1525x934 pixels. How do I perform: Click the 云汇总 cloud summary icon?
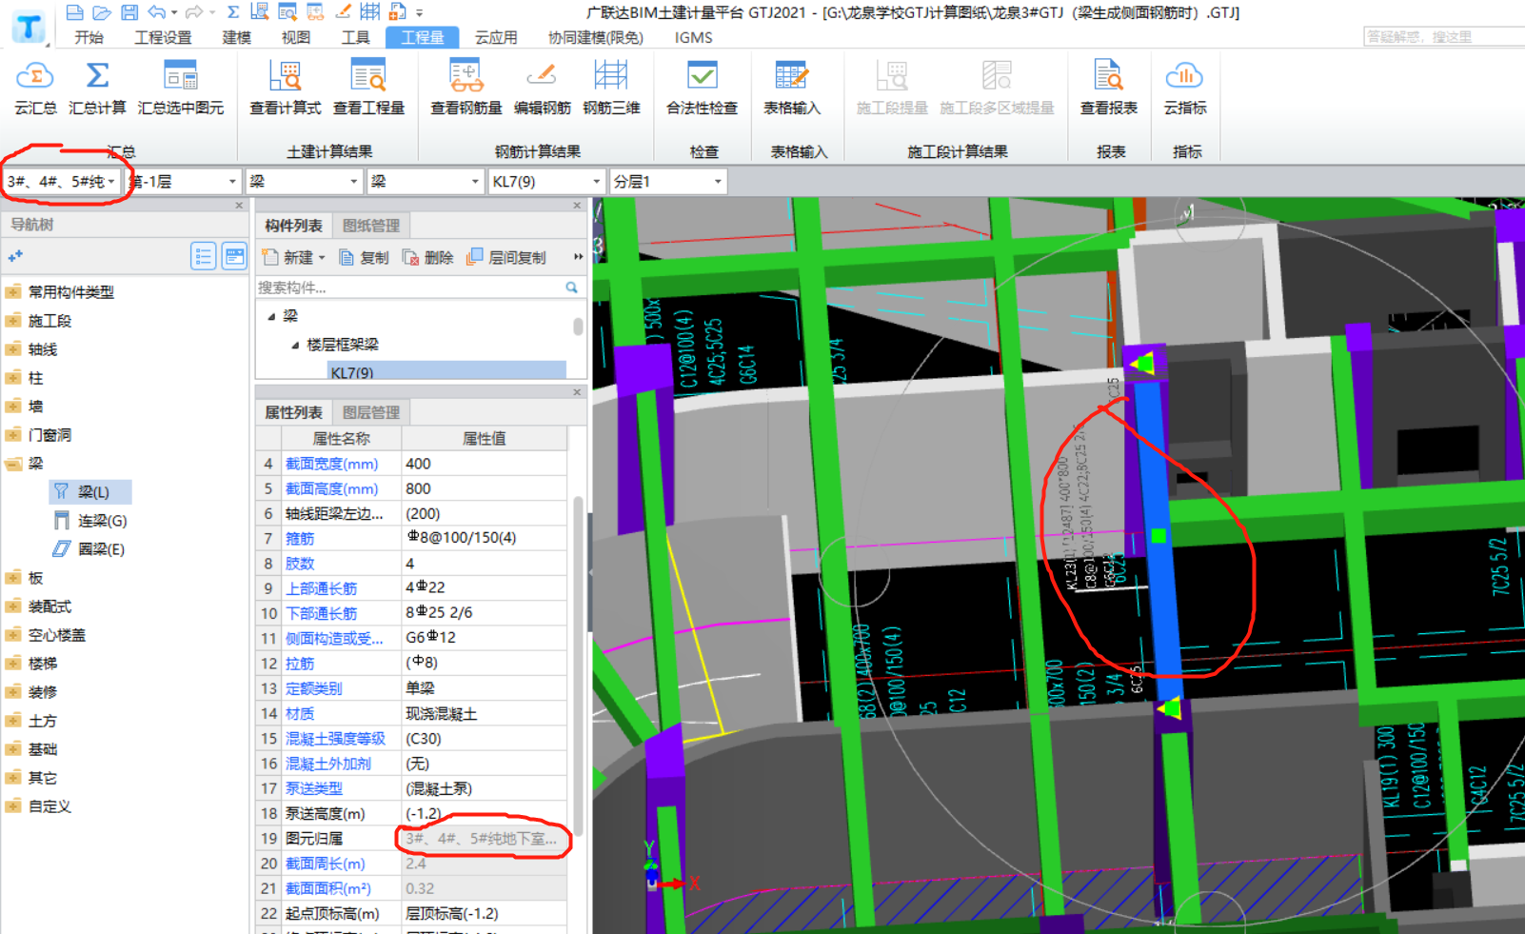(35, 88)
